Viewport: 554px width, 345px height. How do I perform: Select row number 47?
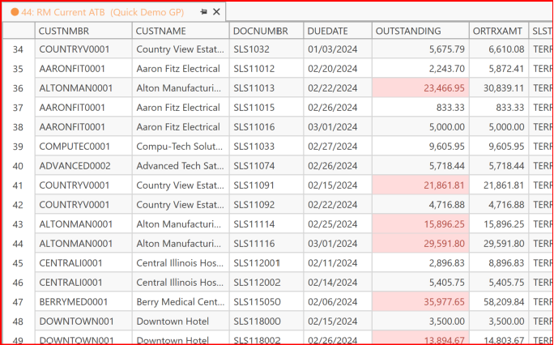[19, 301]
